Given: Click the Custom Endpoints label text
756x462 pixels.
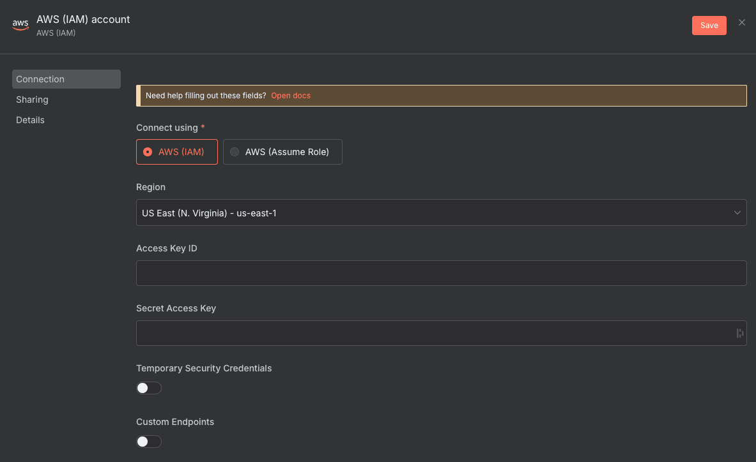Looking at the screenshot, I should pos(175,422).
